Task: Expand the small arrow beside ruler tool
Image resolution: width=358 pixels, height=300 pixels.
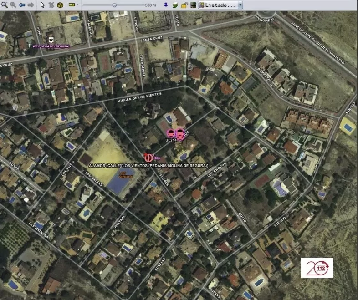Action: (x=77, y=5)
